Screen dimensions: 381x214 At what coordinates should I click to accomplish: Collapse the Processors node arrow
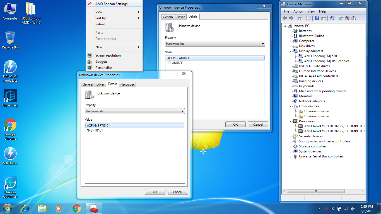click(x=290, y=121)
